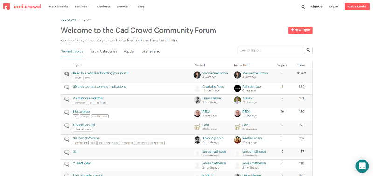Click the 'blender 3d' tag
The width and height of the screenshot is (373, 176).
tap(81, 143)
